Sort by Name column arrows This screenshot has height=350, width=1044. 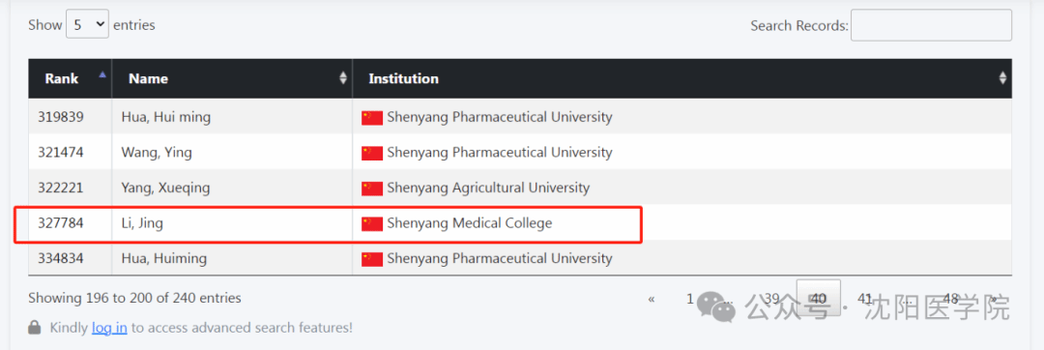pyautogui.click(x=343, y=78)
